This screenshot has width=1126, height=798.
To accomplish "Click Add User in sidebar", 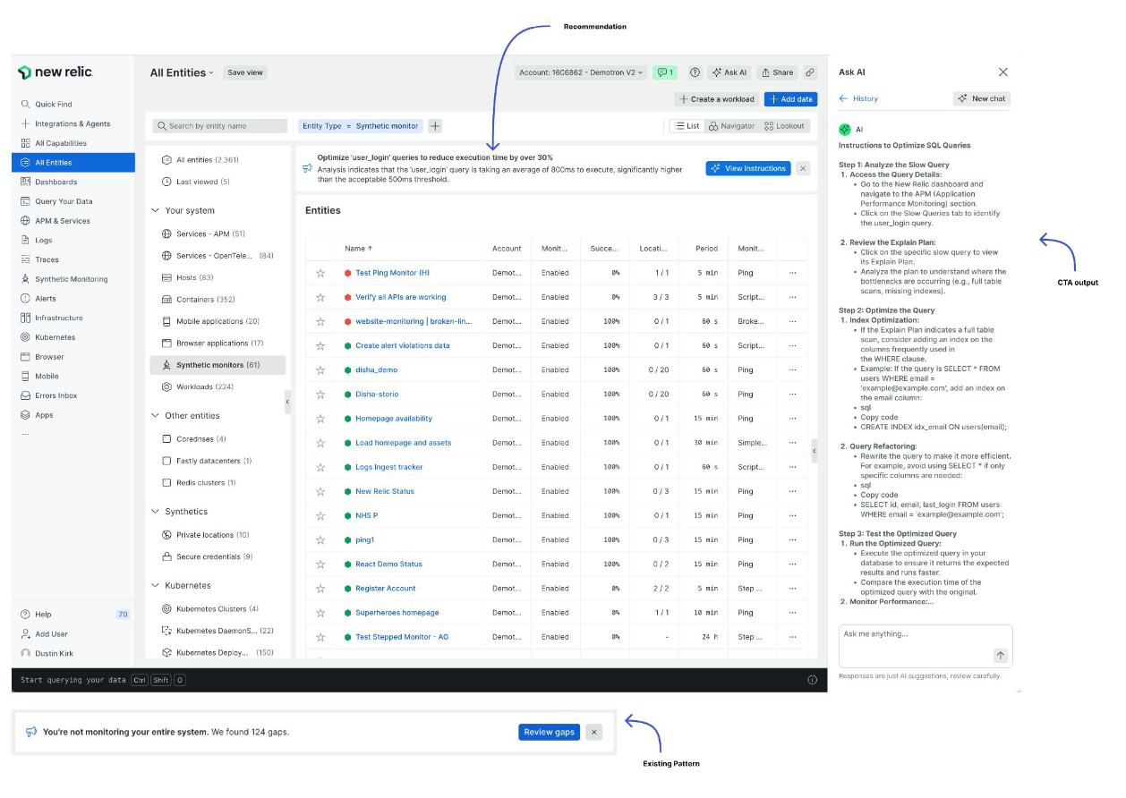I will 51,634.
